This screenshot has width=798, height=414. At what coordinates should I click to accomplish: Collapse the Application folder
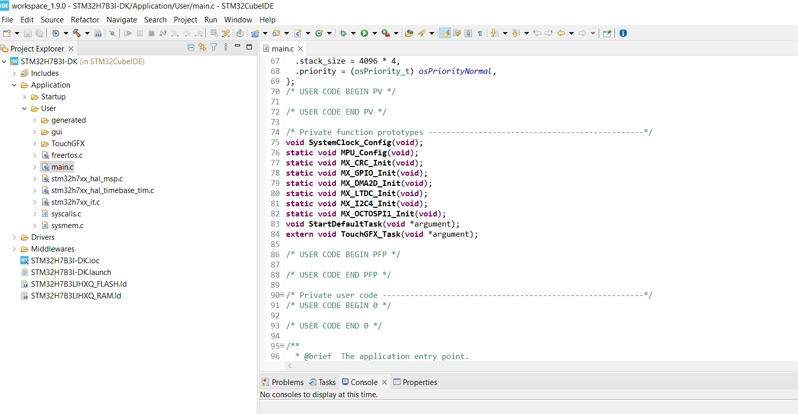(14, 85)
